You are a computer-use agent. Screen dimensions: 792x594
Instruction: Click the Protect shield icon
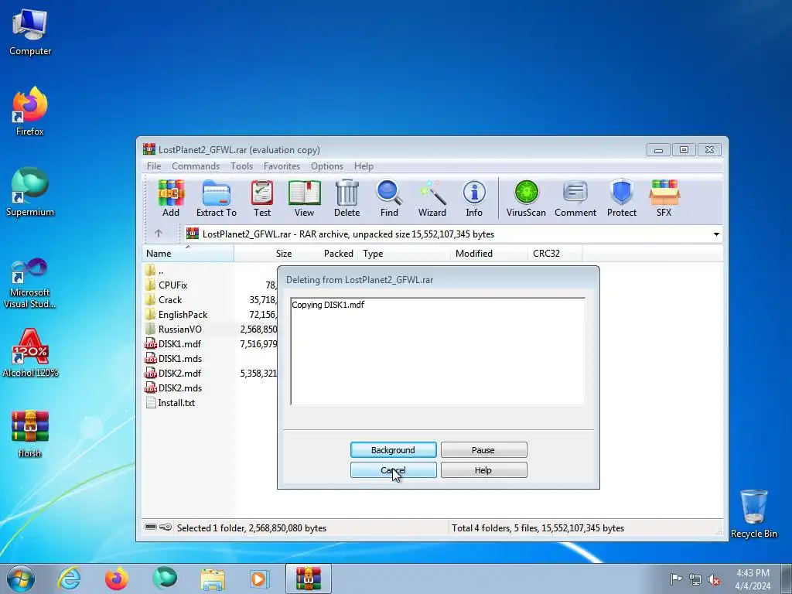622,198
